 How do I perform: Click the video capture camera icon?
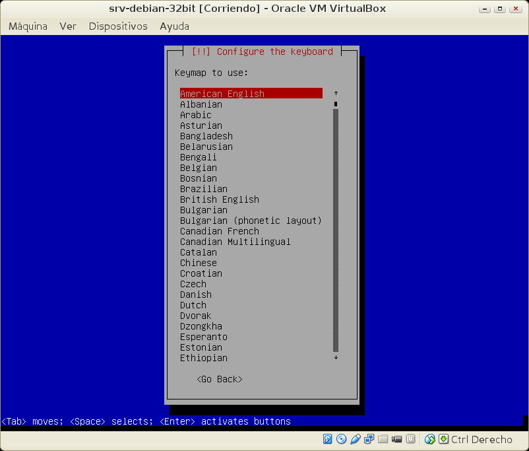396,439
